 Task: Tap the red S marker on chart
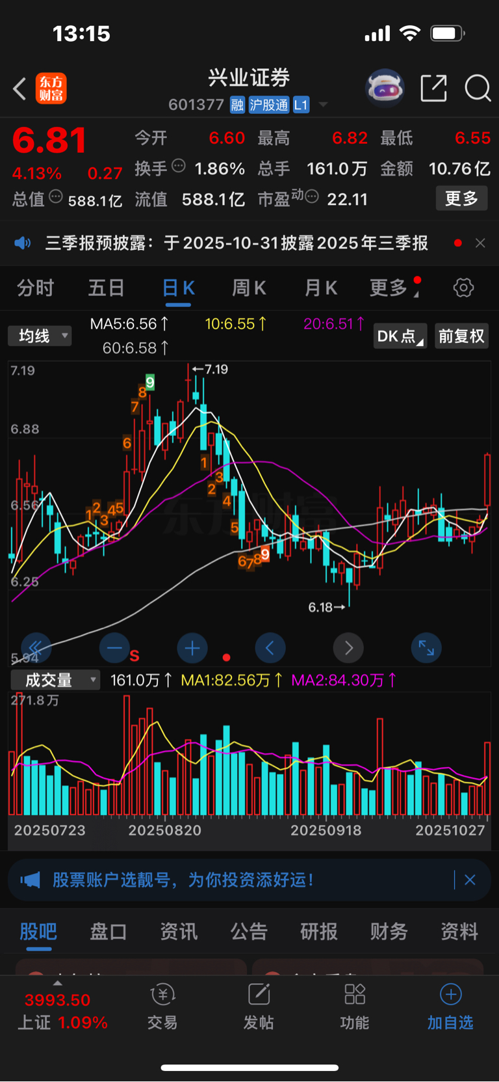[x=134, y=655]
